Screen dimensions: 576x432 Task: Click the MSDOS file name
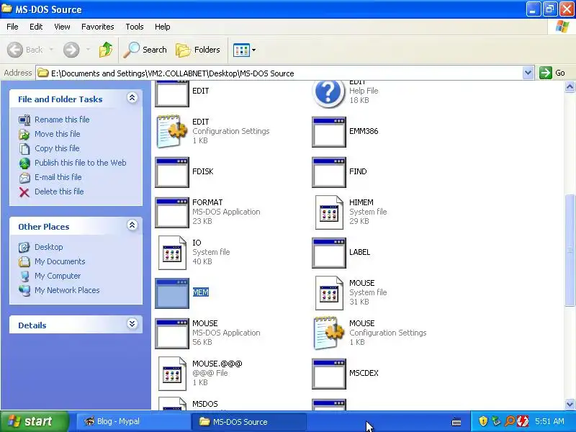[x=205, y=404]
